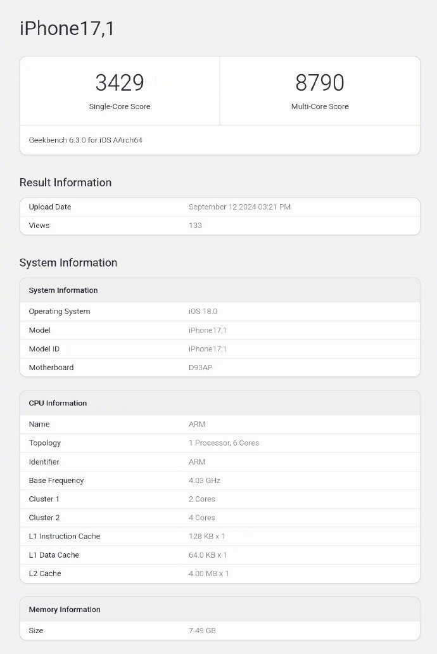
Task: Click the Model ID row label
Action: [x=44, y=349]
